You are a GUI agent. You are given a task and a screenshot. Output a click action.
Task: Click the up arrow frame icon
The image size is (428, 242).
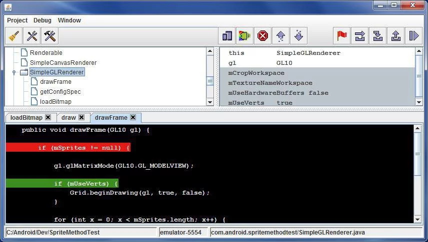click(x=280, y=36)
